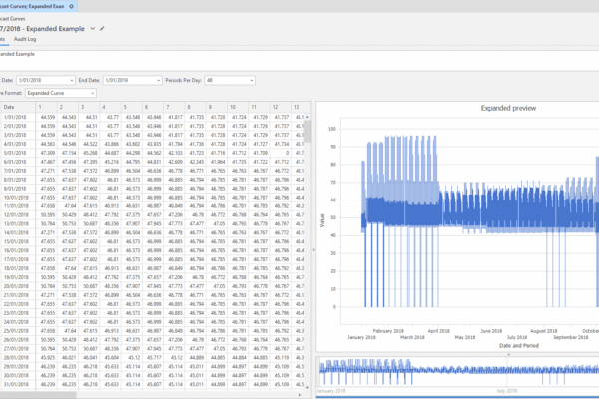Click the Date column header
This screenshot has width=599, height=399.
tap(18, 107)
